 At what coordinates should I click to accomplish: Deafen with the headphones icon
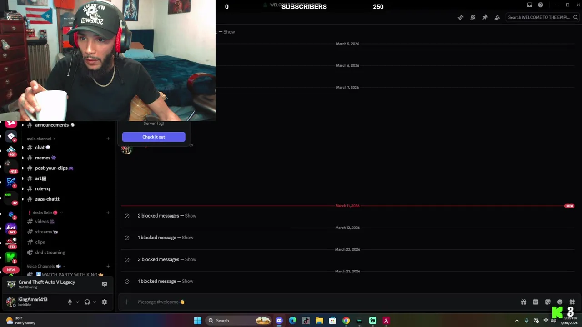(x=87, y=302)
